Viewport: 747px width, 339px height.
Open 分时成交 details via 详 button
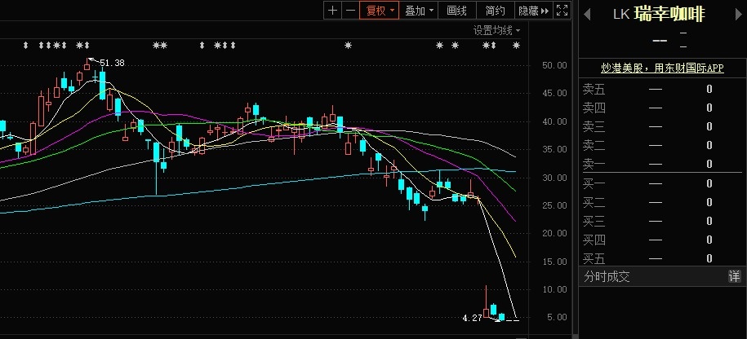click(735, 276)
